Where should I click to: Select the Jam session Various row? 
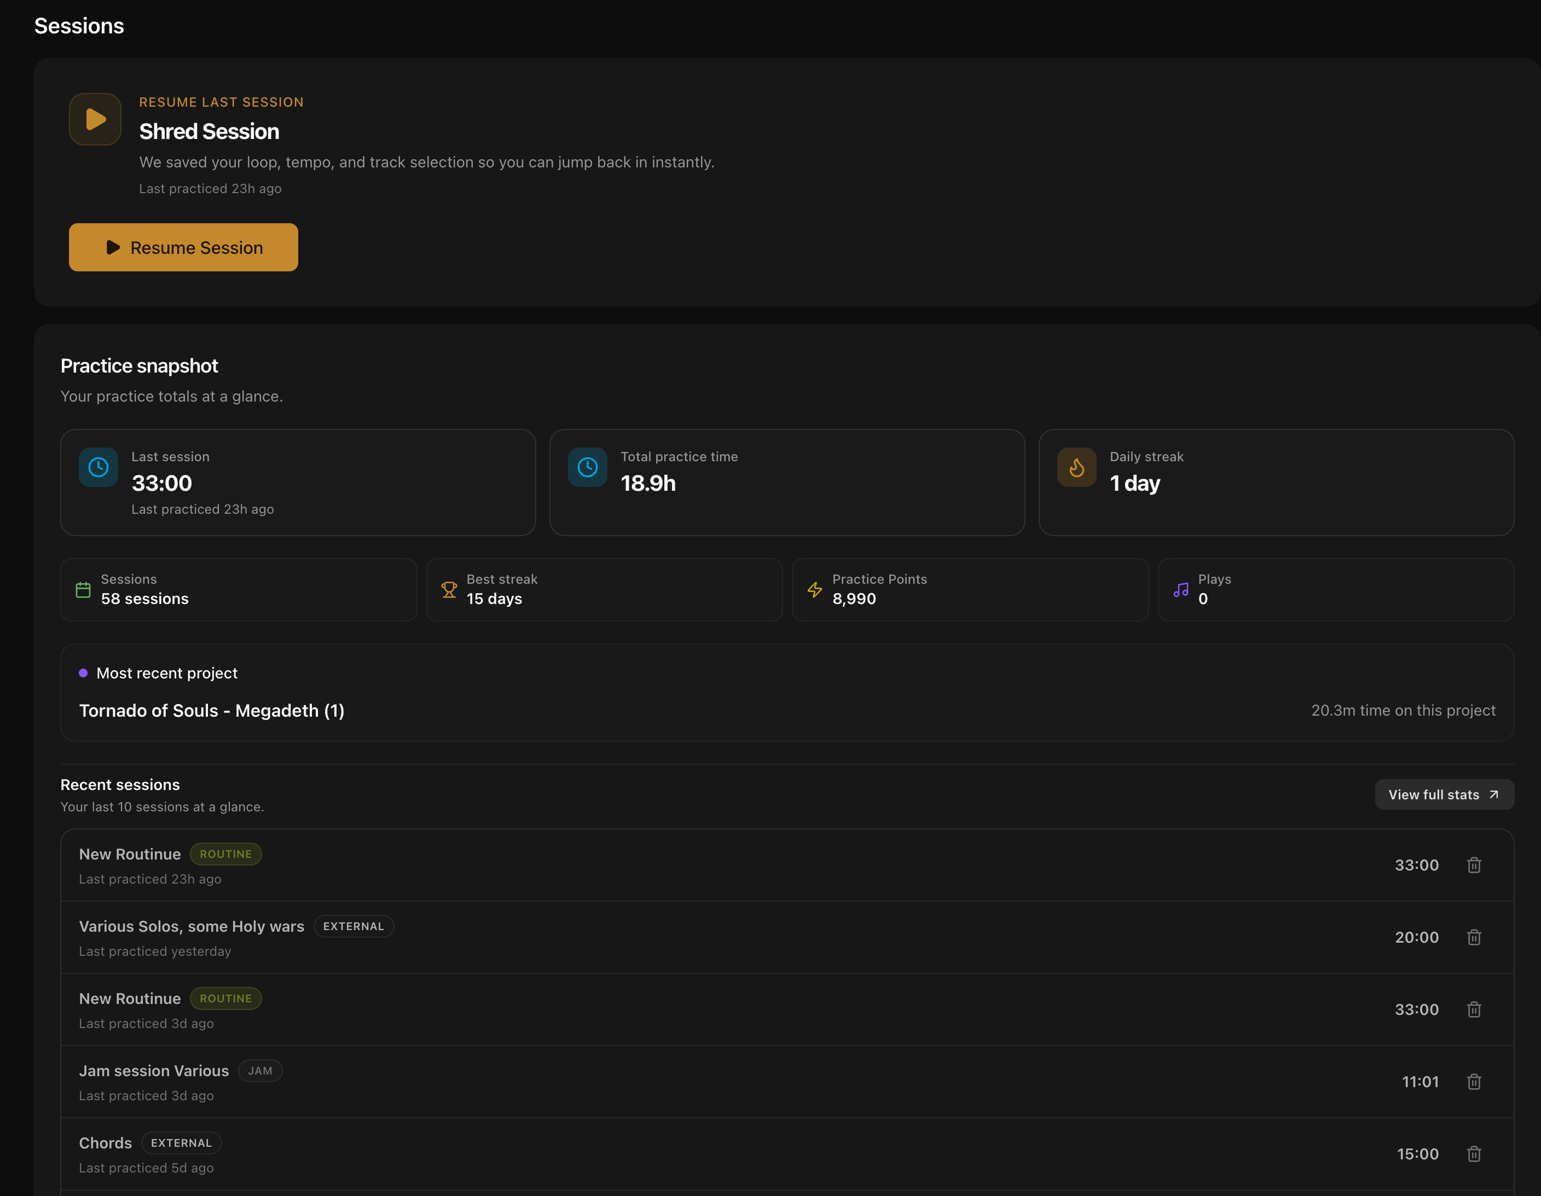point(705,1082)
